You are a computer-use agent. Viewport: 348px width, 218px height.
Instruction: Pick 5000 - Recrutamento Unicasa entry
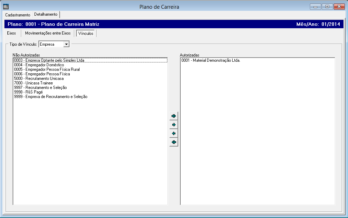click(39, 78)
